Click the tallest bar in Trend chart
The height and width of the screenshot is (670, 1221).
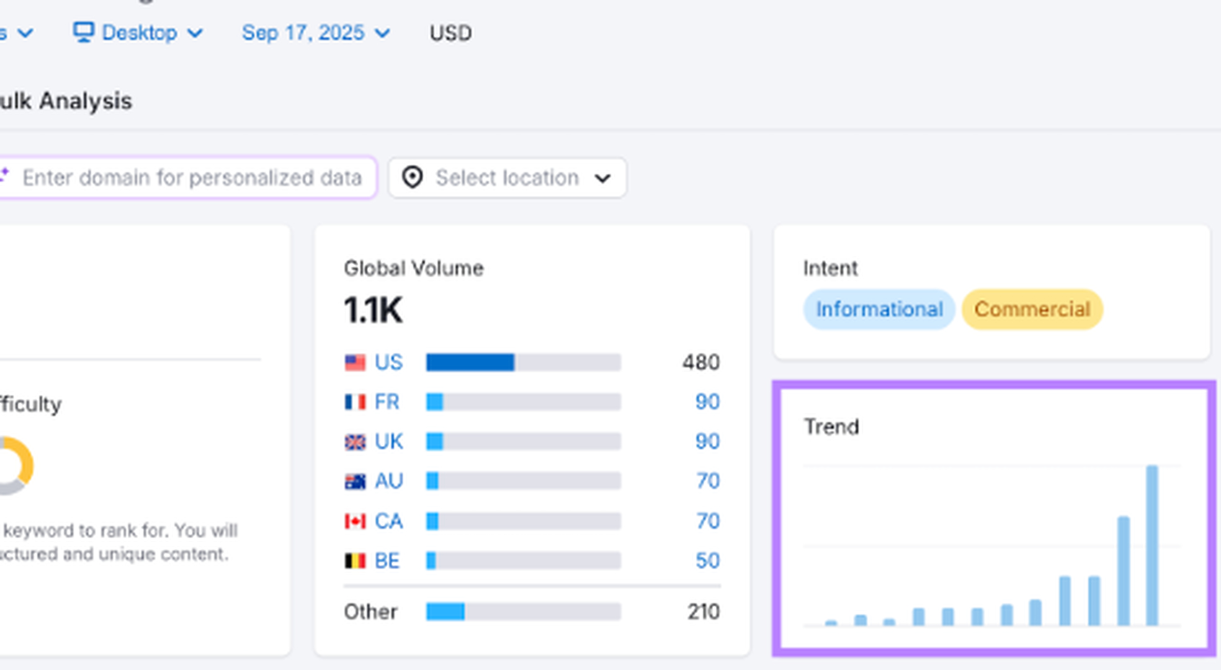click(x=1152, y=546)
